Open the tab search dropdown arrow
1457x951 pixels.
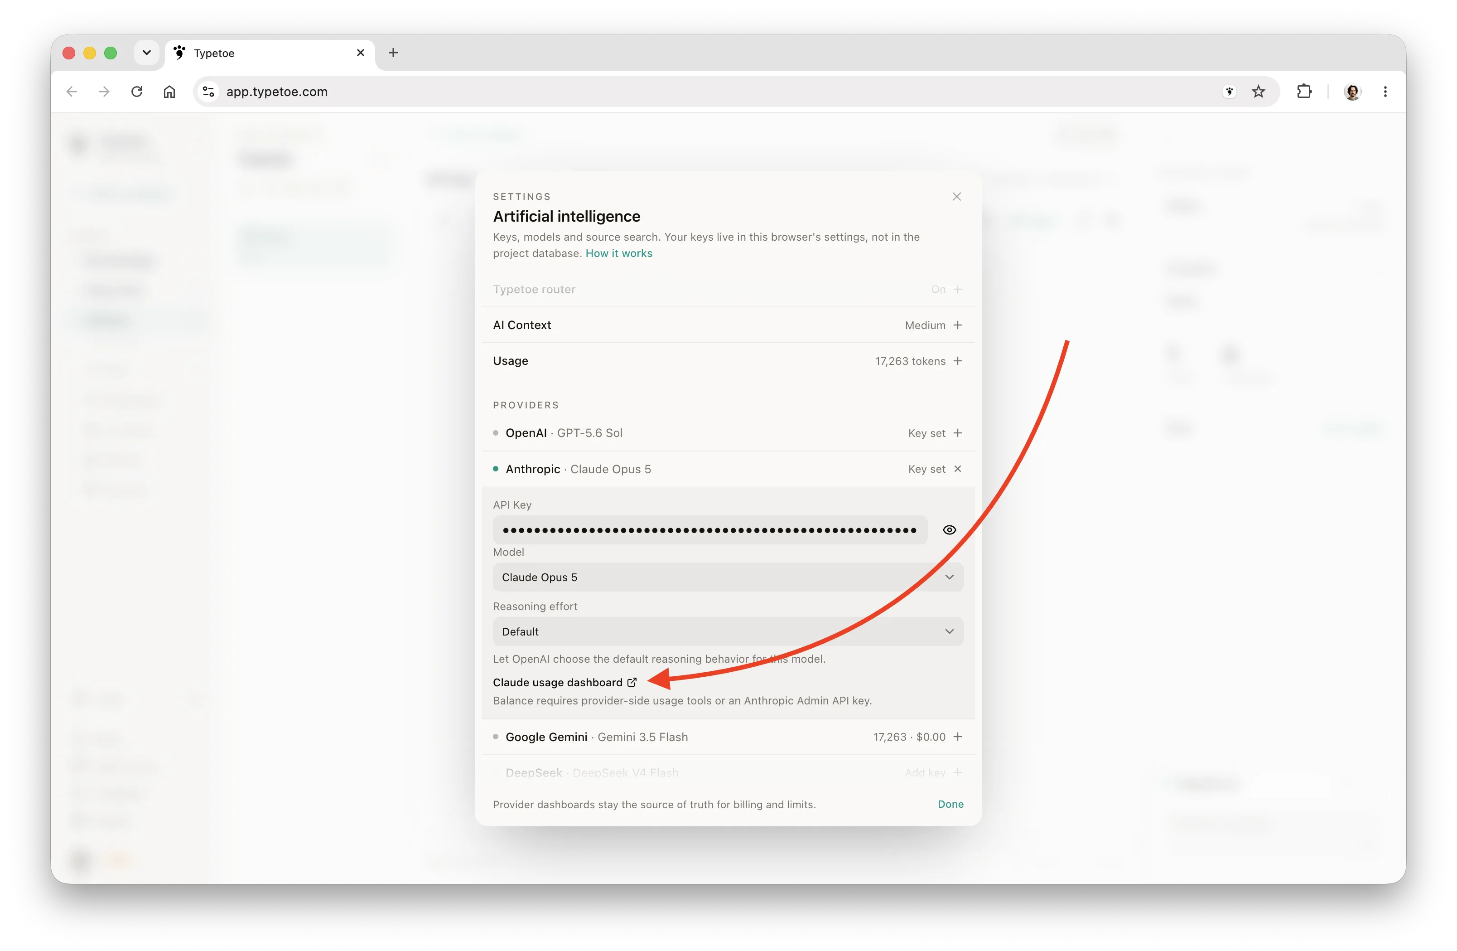(x=146, y=53)
